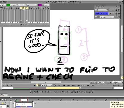Viewport: 124px width, 108px height.
Task: Click the zoom slider arrows icon right of 54.61%
Action: click(106, 83)
